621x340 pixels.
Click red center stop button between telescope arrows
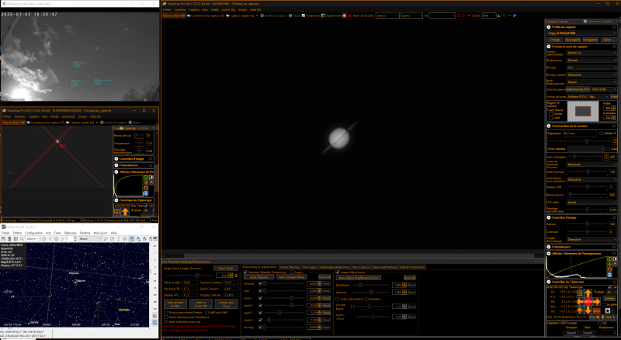click(588, 301)
